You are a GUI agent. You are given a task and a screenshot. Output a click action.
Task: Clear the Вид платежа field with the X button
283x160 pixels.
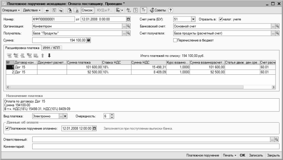65,116
